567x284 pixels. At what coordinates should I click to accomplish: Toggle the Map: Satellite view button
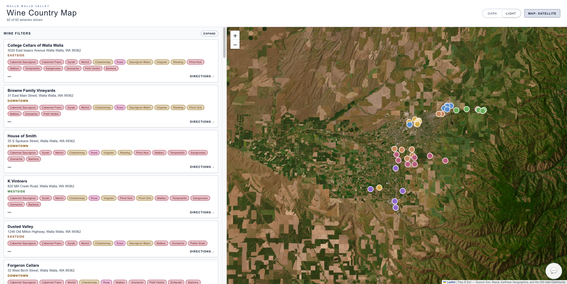542,13
